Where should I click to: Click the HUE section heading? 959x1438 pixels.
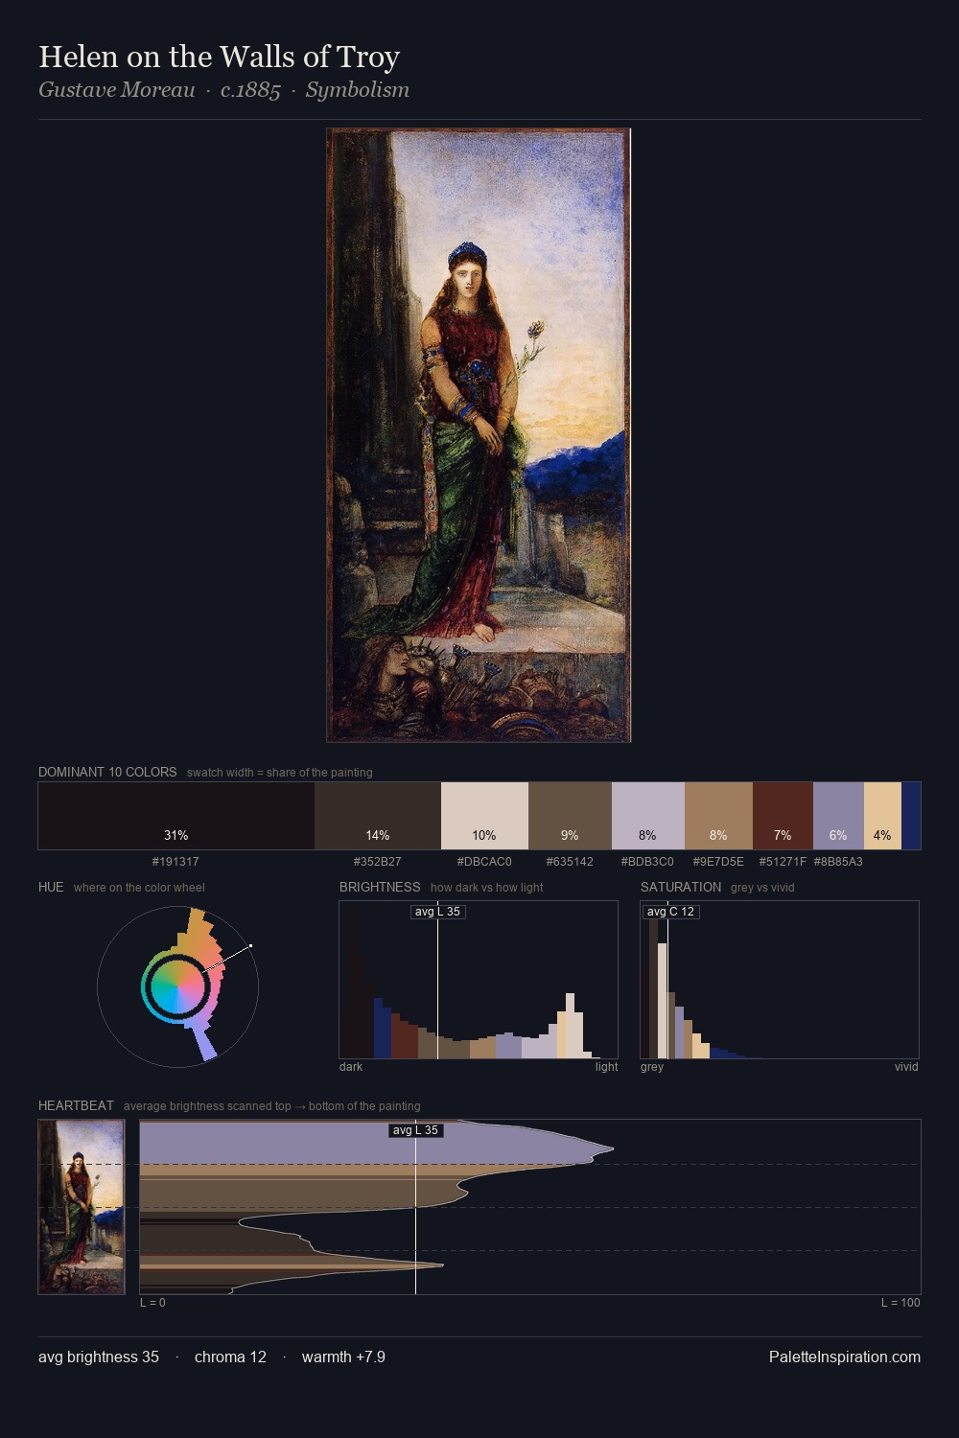tap(51, 887)
